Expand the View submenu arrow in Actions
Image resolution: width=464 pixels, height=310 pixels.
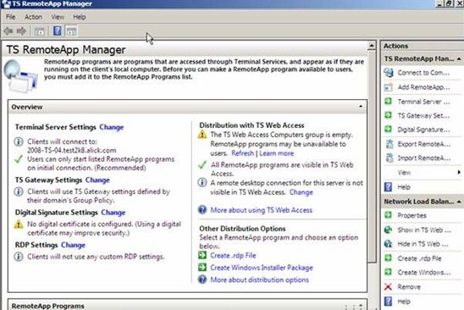[x=459, y=172]
